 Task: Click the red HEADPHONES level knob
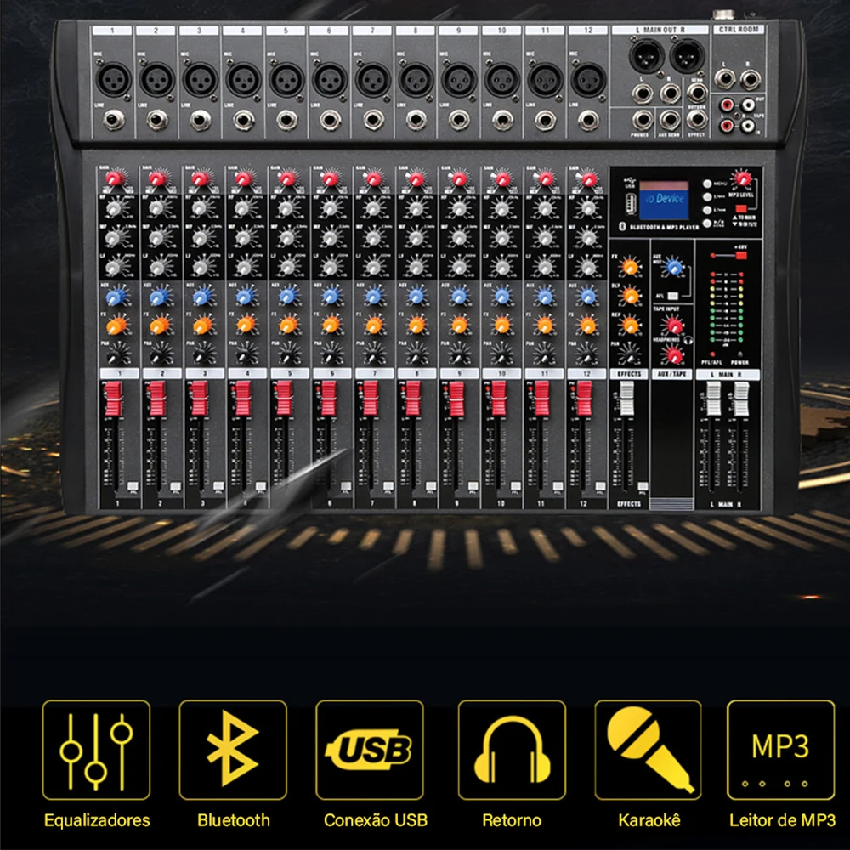(x=674, y=355)
